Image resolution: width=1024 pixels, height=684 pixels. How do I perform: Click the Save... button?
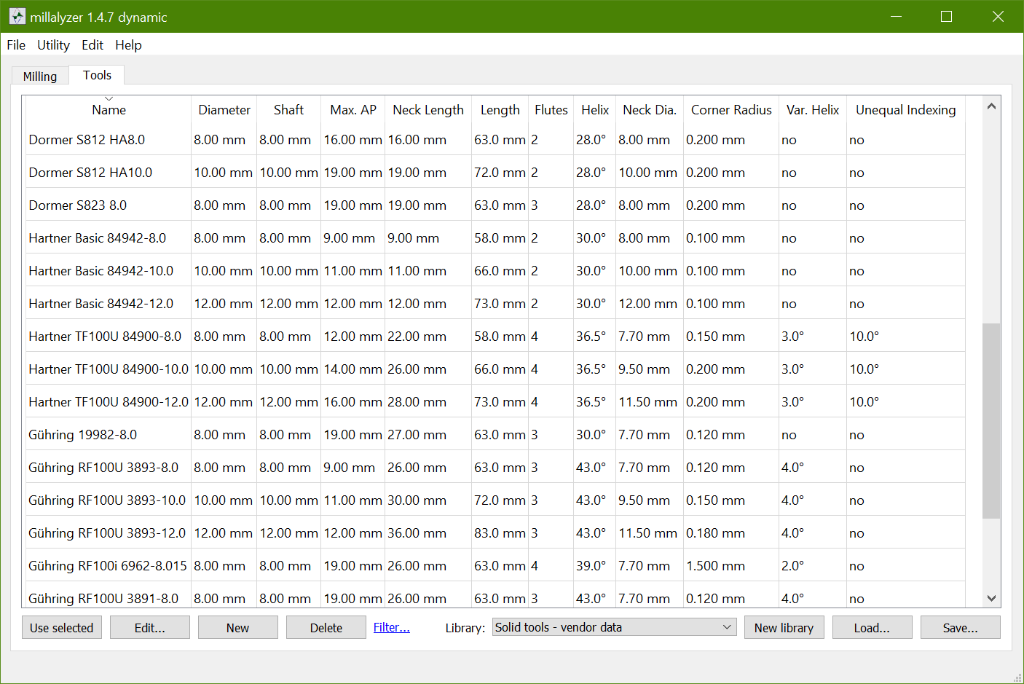(x=961, y=628)
